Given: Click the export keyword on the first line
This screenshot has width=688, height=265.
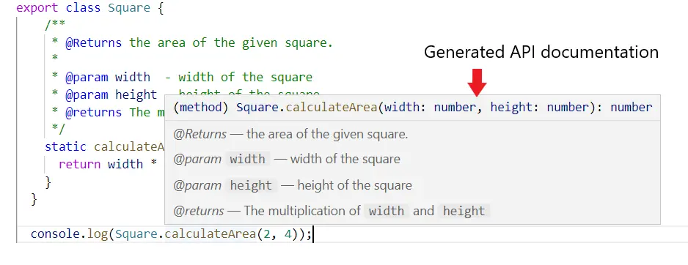Looking at the screenshot, I should pyautogui.click(x=37, y=8).
